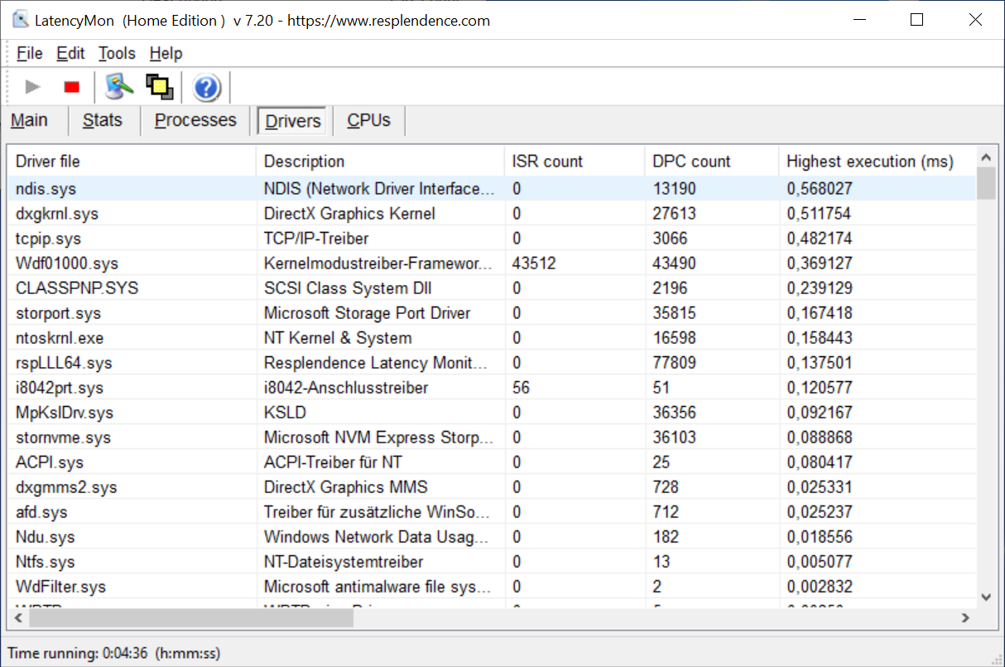Open the File menu
The width and height of the screenshot is (1005, 667).
pos(29,53)
